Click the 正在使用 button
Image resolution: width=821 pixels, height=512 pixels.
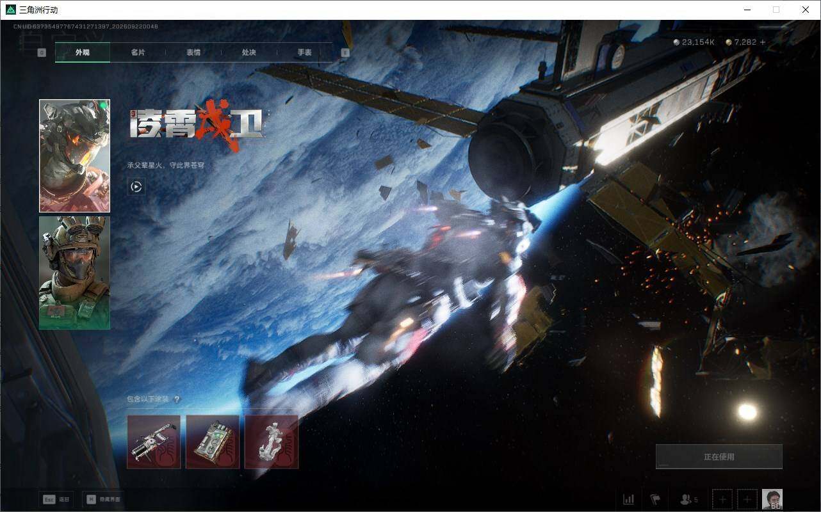pyautogui.click(x=719, y=457)
